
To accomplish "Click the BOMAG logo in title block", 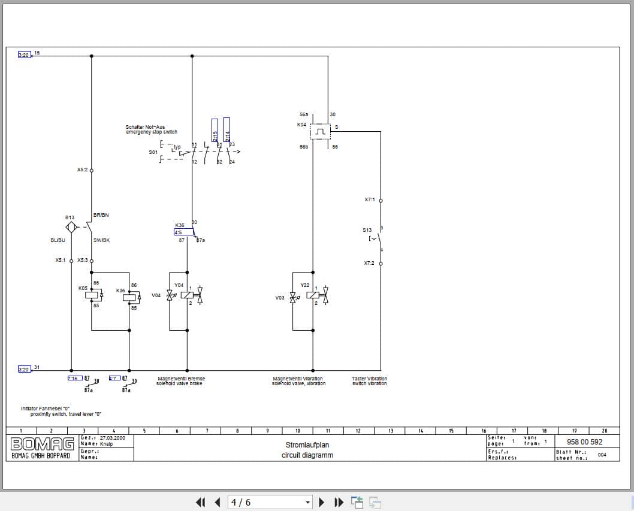I will (43, 443).
